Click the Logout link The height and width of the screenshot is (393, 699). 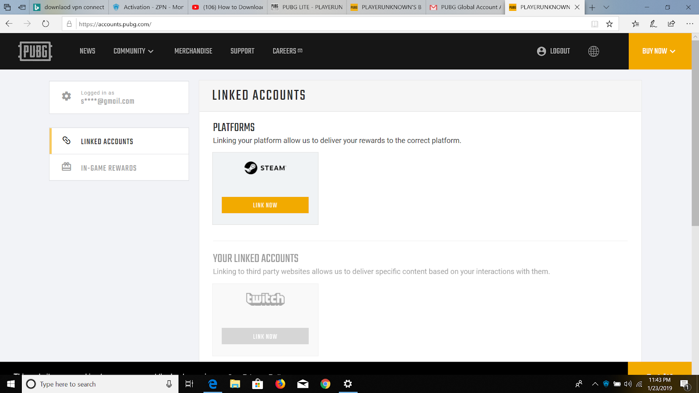click(560, 51)
